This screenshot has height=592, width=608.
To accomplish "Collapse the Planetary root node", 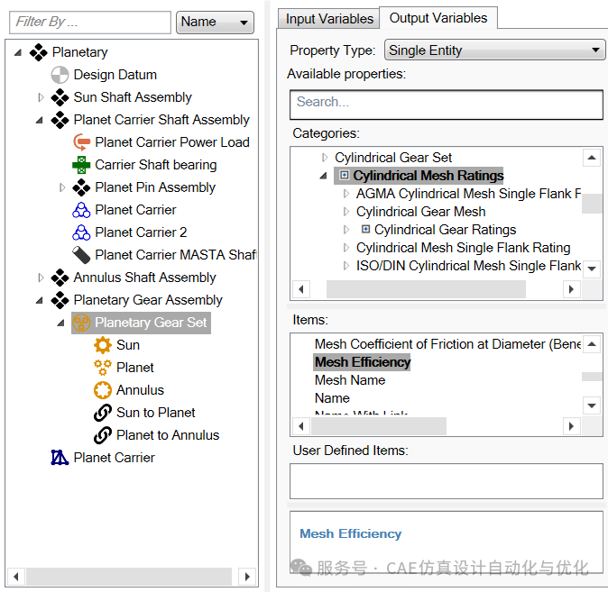I will tap(18, 52).
